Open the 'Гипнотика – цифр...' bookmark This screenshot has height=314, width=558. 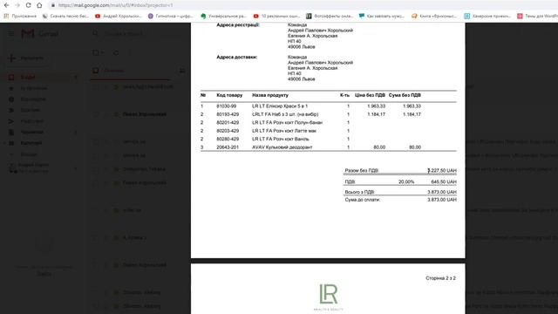tap(171, 16)
